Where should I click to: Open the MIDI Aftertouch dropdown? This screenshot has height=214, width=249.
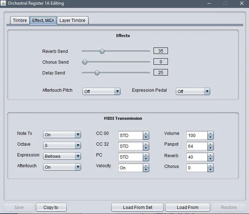62,167
